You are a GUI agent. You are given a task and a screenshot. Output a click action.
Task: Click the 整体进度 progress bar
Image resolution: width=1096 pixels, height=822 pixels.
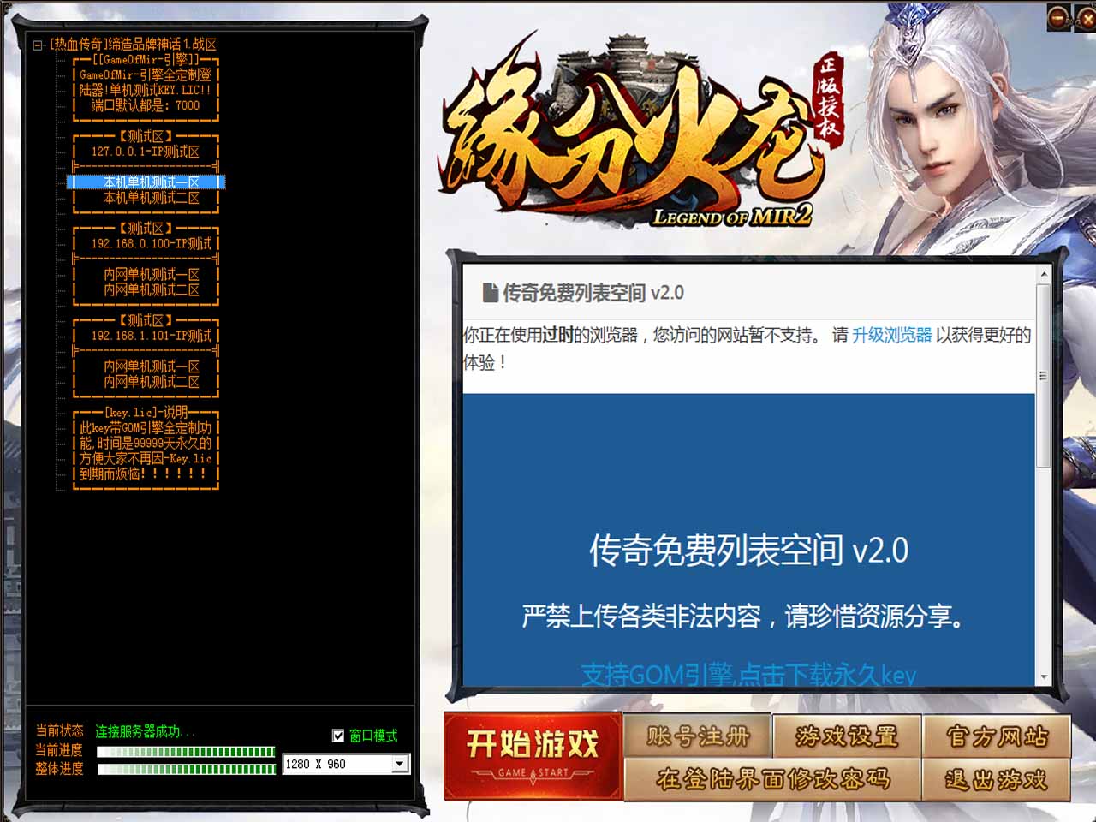[x=186, y=769]
